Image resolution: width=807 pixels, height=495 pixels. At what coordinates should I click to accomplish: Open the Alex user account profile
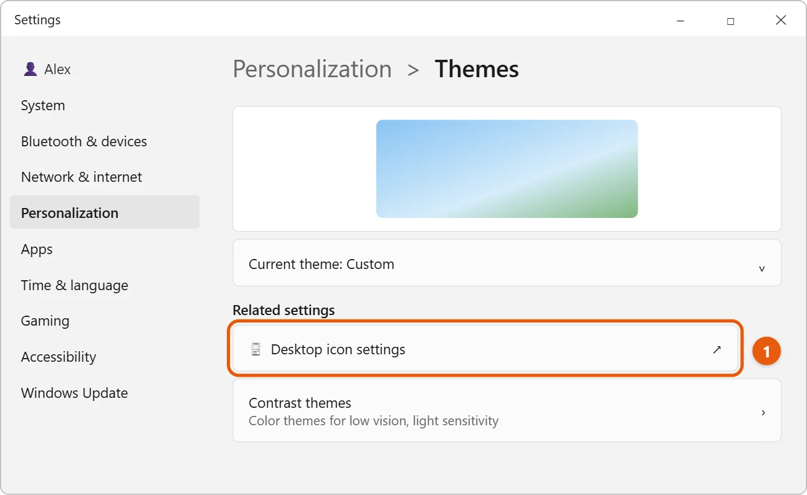(x=47, y=69)
